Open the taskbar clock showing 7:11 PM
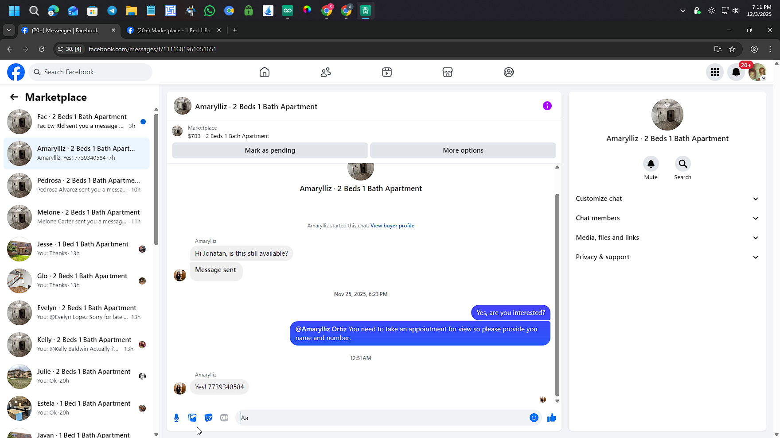Screen dimensions: 780x438 coord(759,11)
